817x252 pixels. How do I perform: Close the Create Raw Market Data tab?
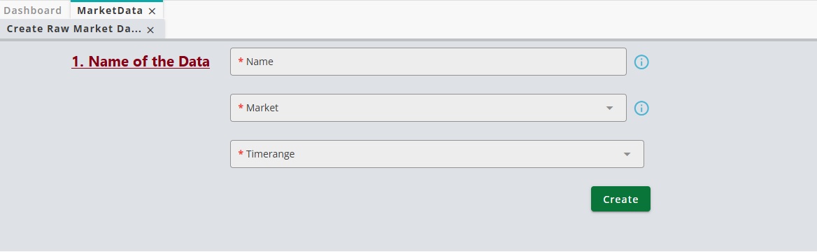coord(150,30)
